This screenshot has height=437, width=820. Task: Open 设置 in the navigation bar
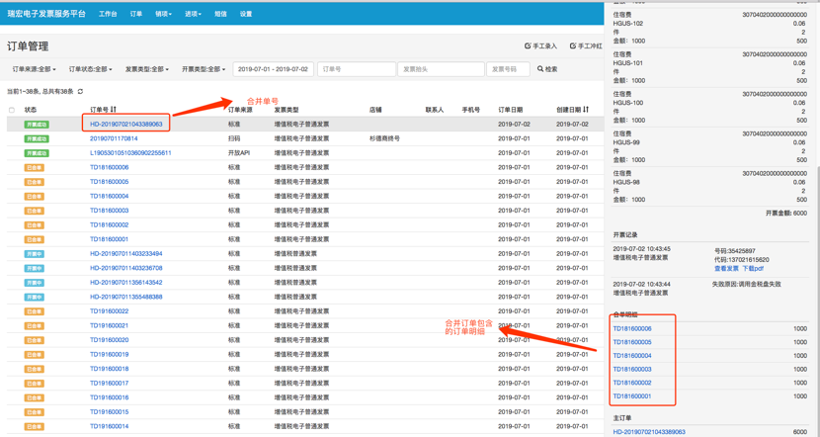point(246,14)
